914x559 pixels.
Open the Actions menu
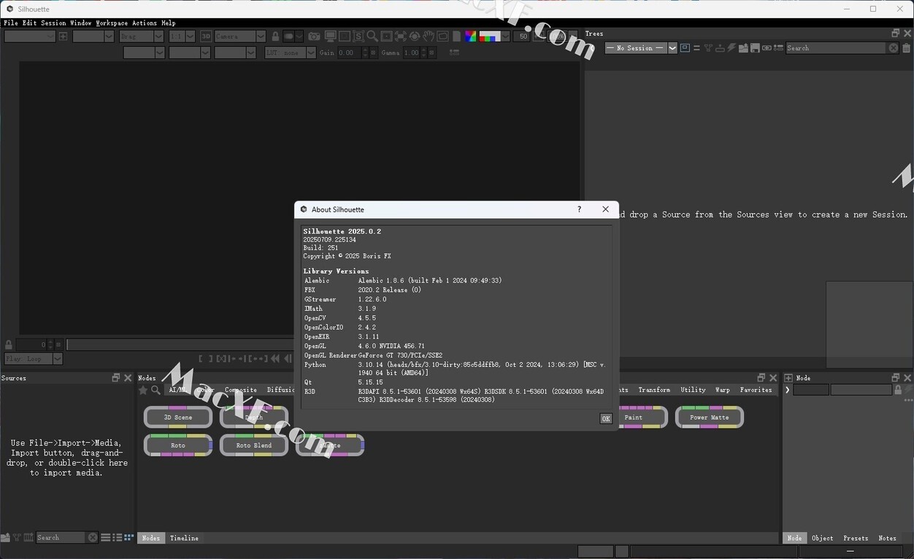(x=145, y=23)
